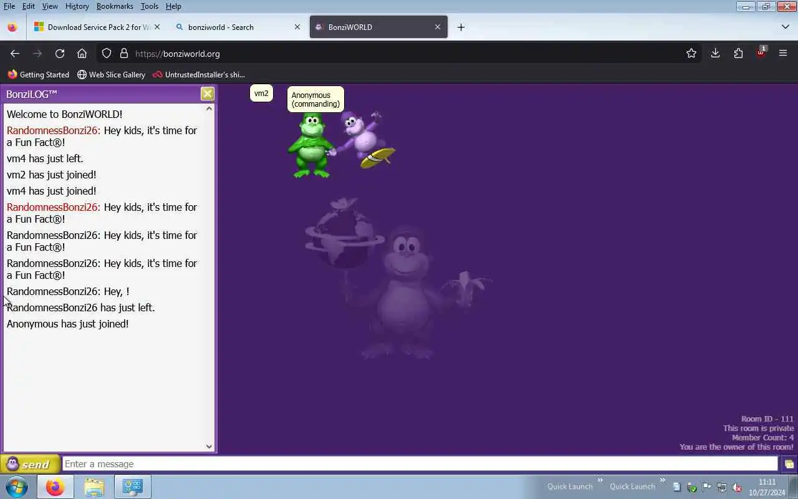
Task: Open the Windows Start orb
Action: [x=17, y=487]
